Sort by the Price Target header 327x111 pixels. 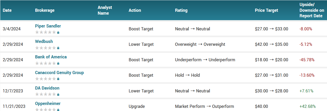tap(266, 10)
